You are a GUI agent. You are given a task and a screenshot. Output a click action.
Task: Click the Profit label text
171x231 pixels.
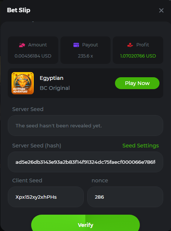tap(142, 45)
